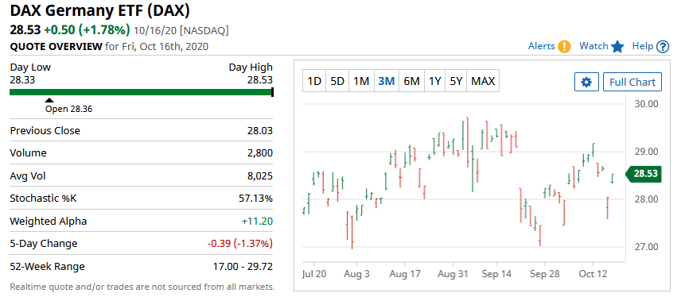Click the Stochastic %K label
The width and height of the screenshot is (681, 297).
tap(43, 199)
